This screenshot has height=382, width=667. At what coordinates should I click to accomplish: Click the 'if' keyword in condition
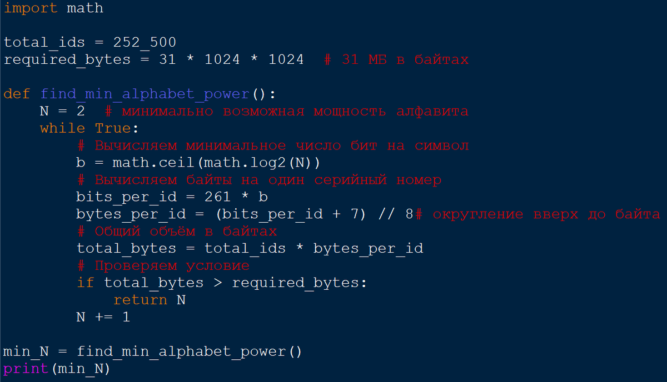point(86,283)
